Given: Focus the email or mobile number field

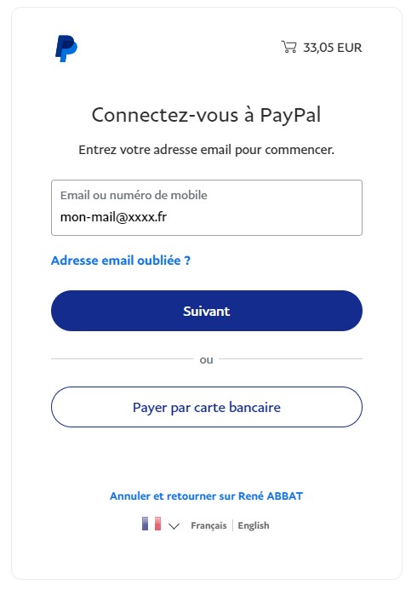Looking at the screenshot, I should click(x=207, y=208).
